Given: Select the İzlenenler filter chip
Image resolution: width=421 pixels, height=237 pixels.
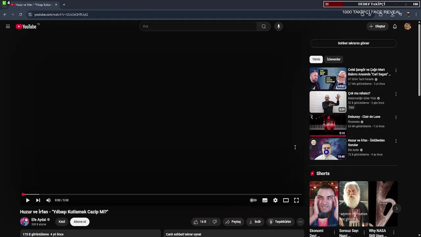Looking at the screenshot, I should pos(334,59).
